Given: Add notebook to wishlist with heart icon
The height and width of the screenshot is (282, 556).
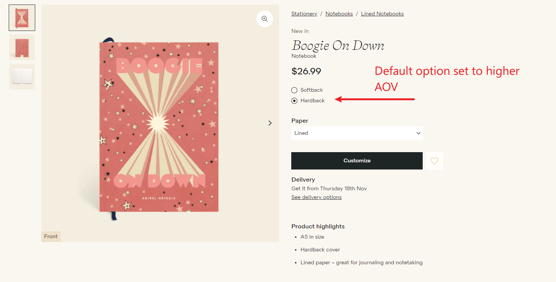Looking at the screenshot, I should (x=434, y=161).
